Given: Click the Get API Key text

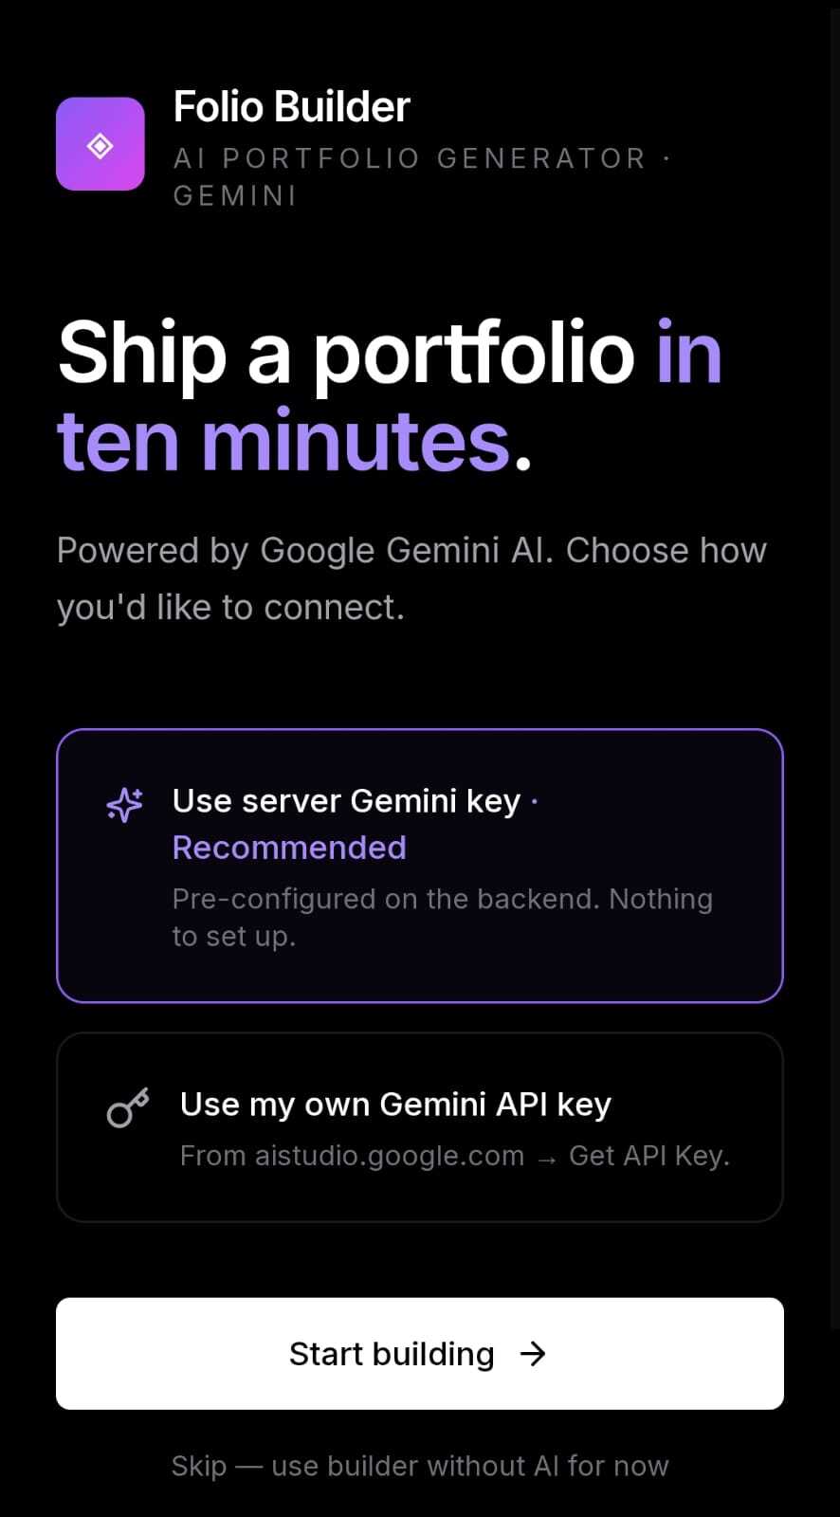Looking at the screenshot, I should (649, 1156).
